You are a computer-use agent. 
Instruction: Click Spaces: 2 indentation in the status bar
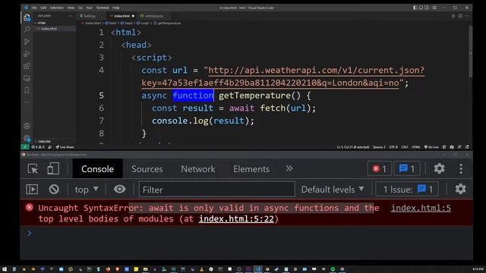click(x=379, y=147)
